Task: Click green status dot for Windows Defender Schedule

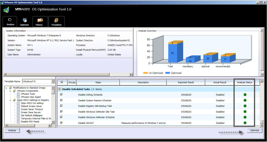Action: click(x=245, y=117)
